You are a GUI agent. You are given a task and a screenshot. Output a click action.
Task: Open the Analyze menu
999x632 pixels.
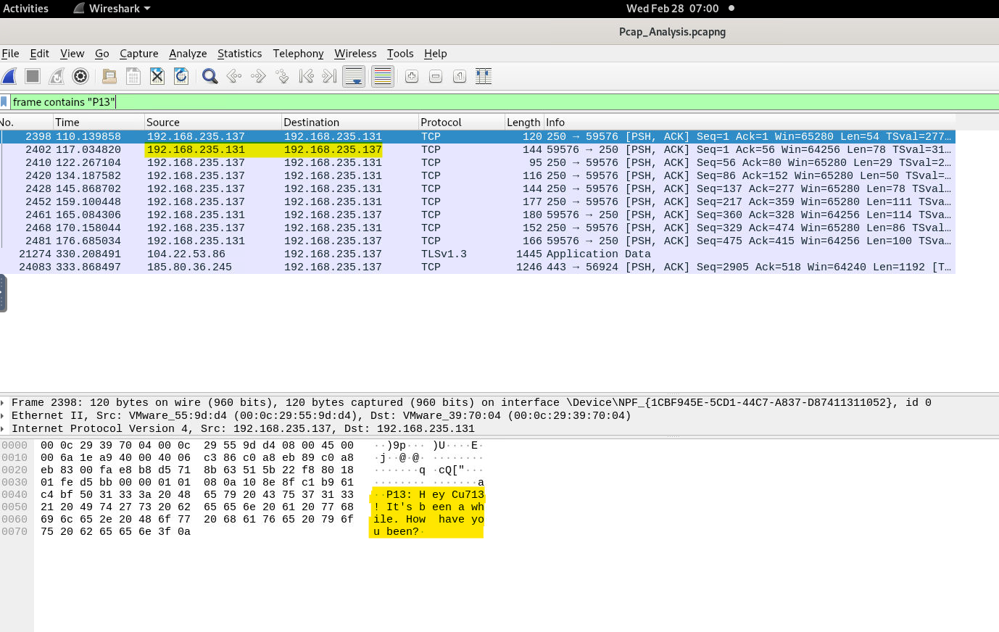click(188, 54)
